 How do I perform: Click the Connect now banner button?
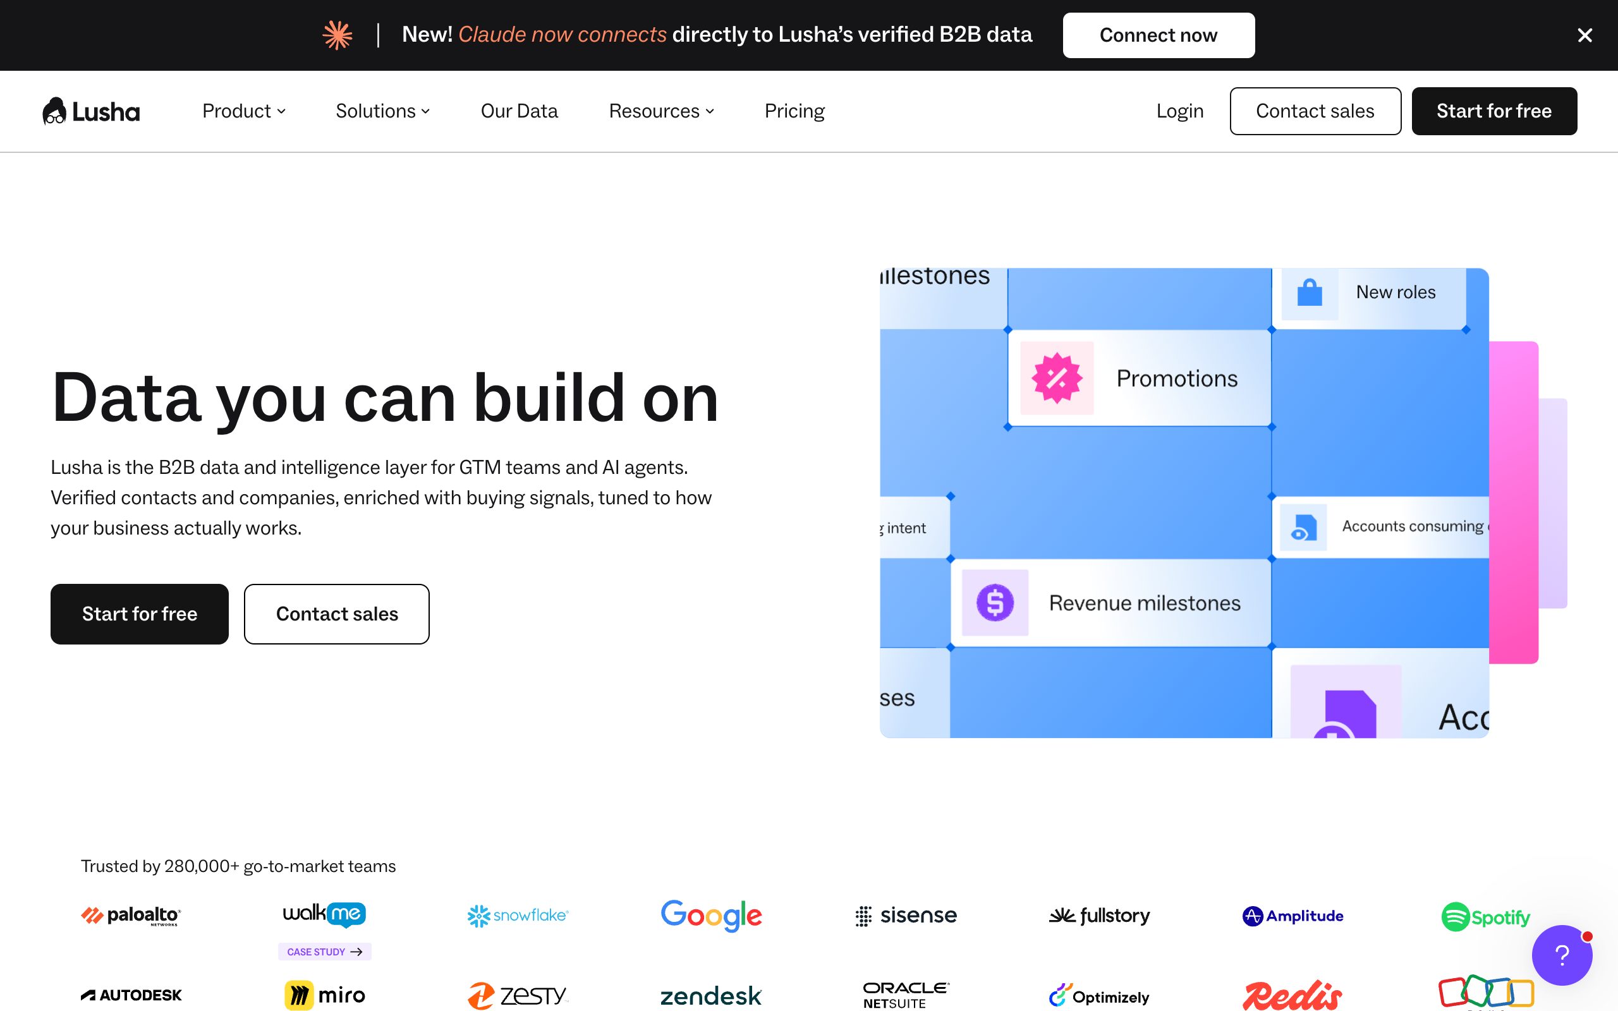(1159, 35)
